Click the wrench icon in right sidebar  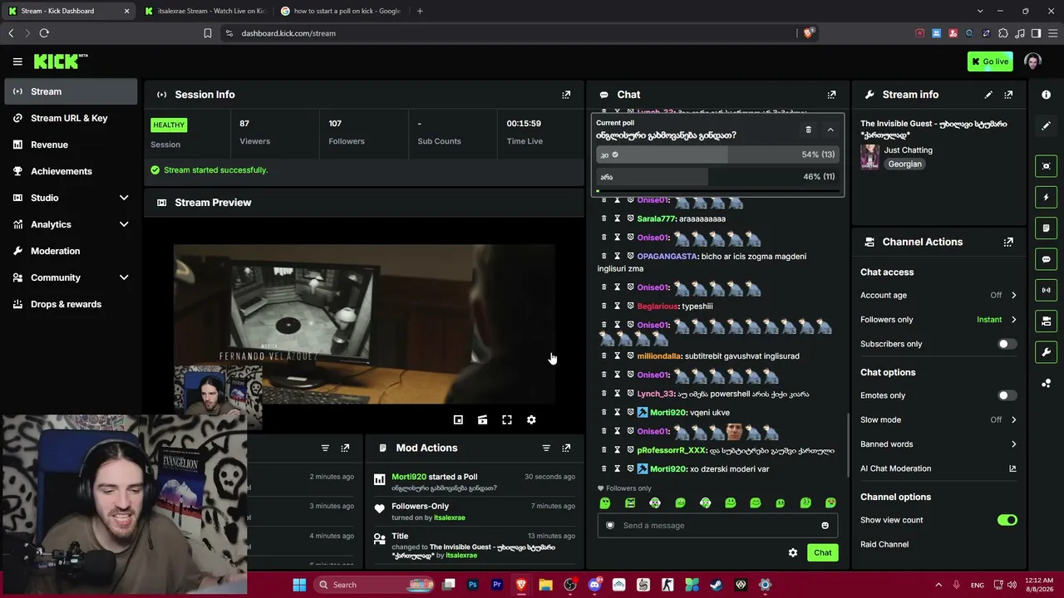pos(1046,352)
